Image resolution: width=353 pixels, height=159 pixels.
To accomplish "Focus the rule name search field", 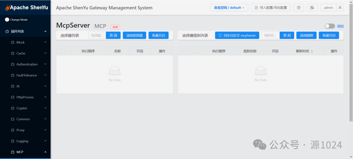I will pyautogui.click(x=271, y=35).
